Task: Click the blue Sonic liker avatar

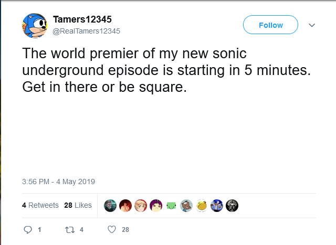Action: click(217, 206)
